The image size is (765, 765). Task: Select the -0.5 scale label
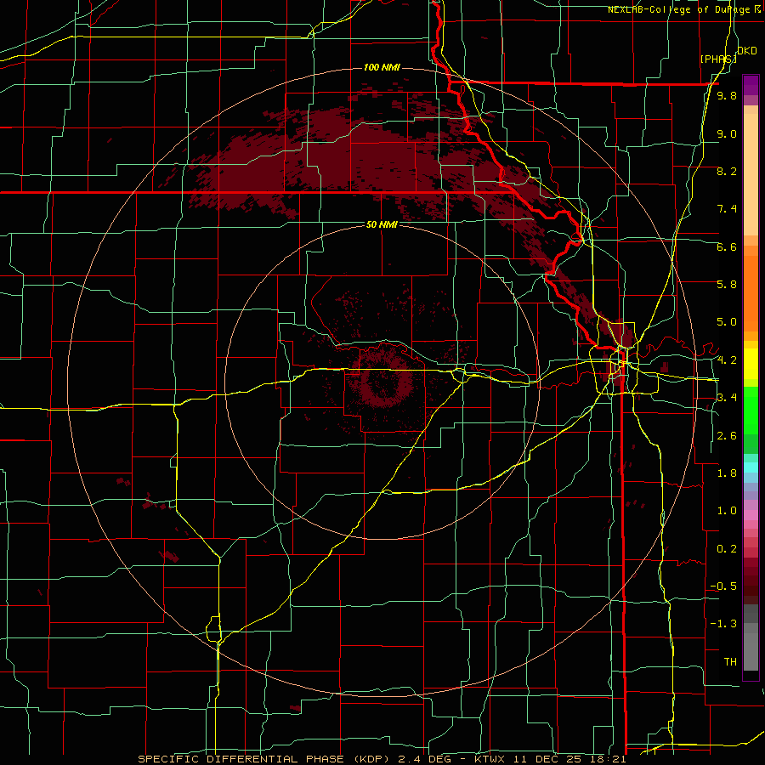[x=723, y=586]
